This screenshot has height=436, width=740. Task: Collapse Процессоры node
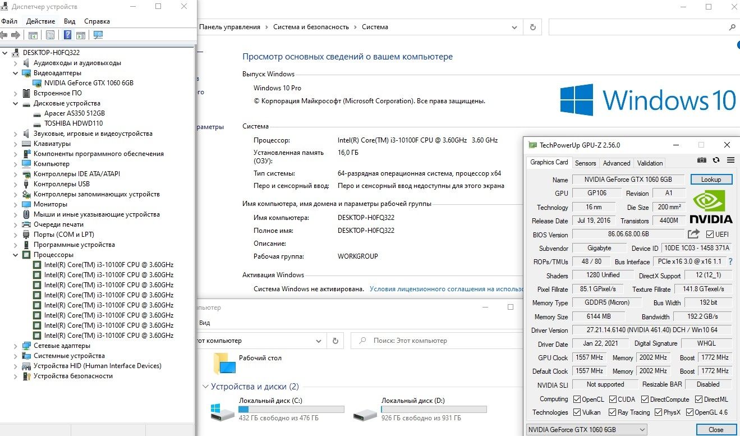16,255
